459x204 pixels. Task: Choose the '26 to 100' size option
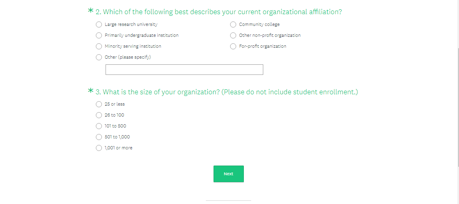pyautogui.click(x=99, y=115)
